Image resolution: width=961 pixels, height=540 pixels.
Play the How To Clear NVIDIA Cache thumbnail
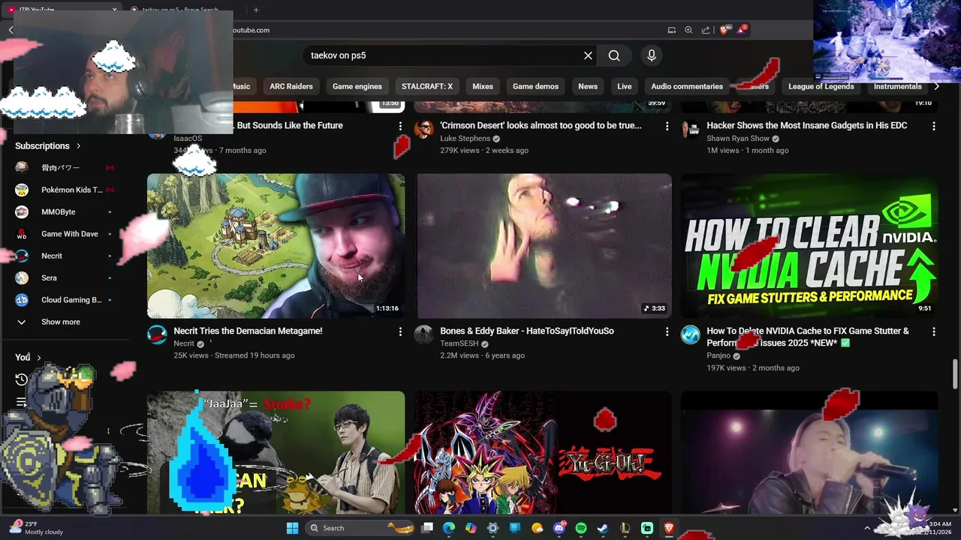pos(809,246)
